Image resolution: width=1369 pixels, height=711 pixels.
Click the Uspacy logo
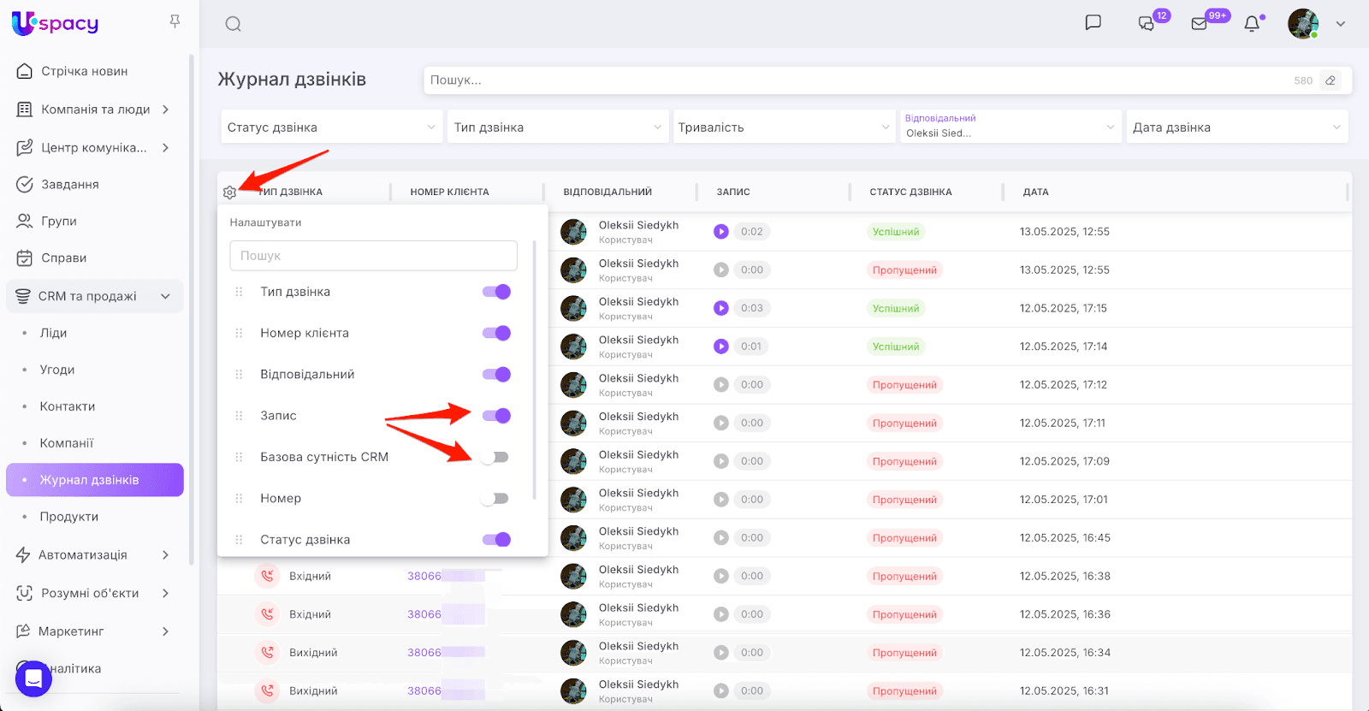pyautogui.click(x=56, y=23)
